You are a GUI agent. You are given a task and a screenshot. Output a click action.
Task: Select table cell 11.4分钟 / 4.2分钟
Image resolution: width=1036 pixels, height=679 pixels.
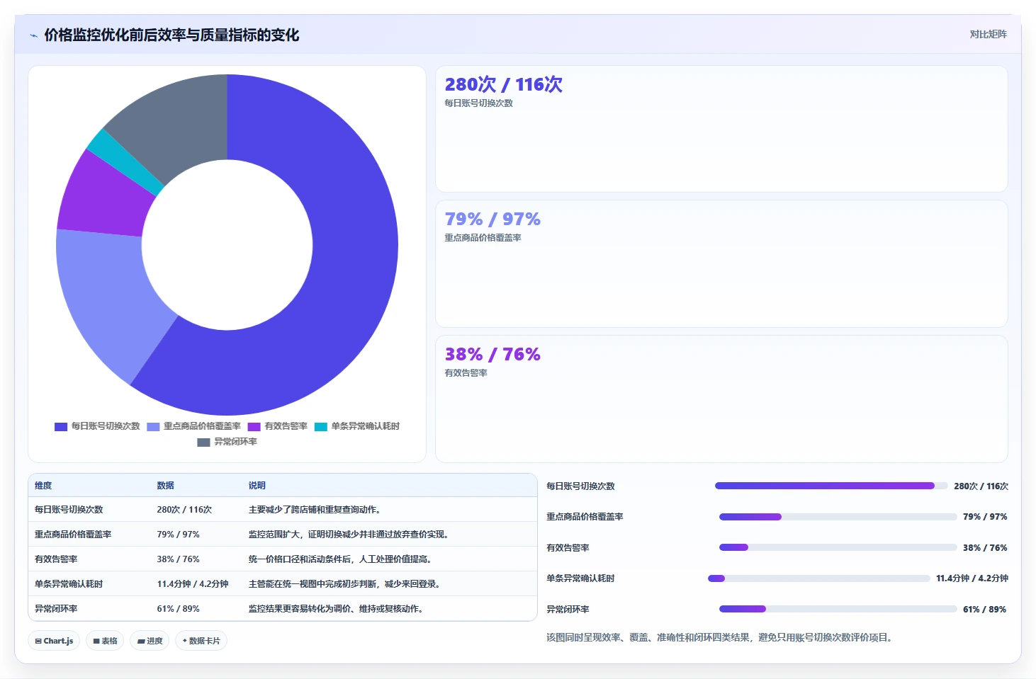192,584
